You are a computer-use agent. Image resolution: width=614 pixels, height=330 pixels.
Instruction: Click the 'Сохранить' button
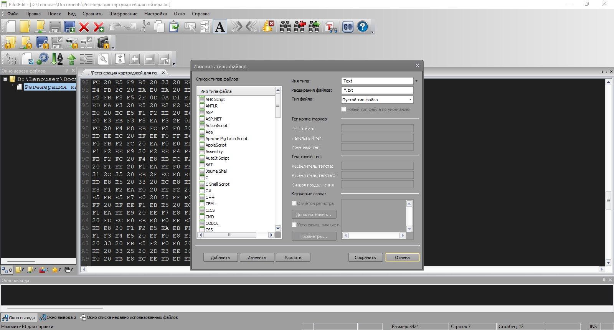point(365,257)
